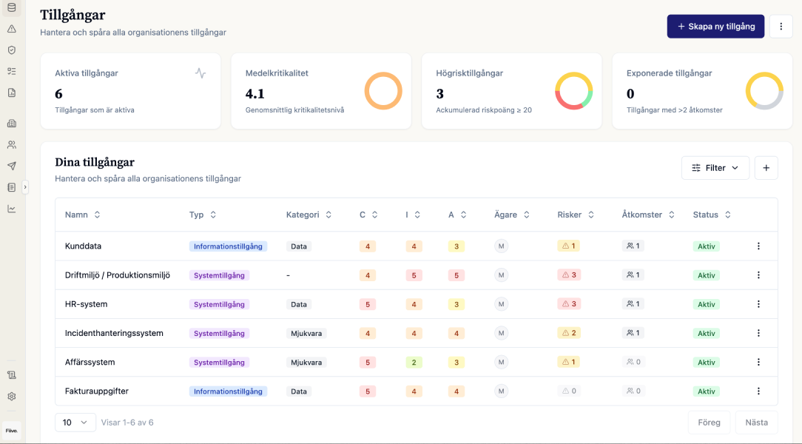802x444 pixels.
Task: Open the Filter dropdown
Action: (x=715, y=168)
